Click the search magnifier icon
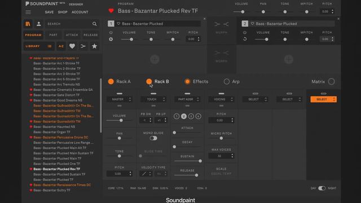 point(94,24)
